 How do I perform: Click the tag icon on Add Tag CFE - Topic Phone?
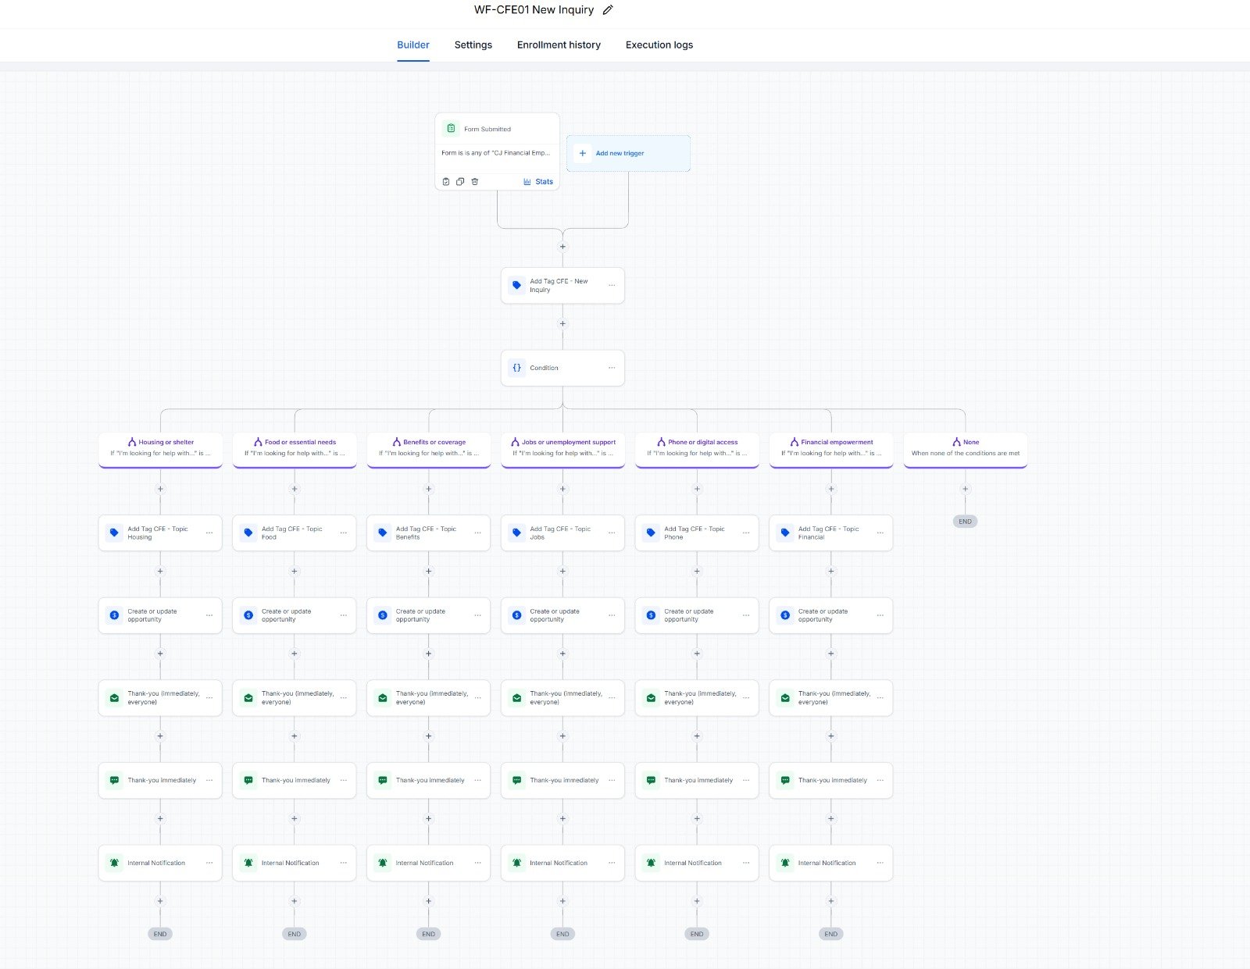click(x=651, y=533)
